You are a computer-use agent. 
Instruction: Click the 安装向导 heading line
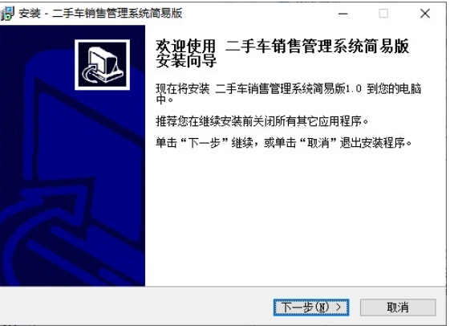pos(186,60)
